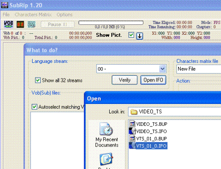Screen dimensions: 221x169
Task: Toggle Autoselect matching Vob files checkbox
Action: [x=34, y=107]
